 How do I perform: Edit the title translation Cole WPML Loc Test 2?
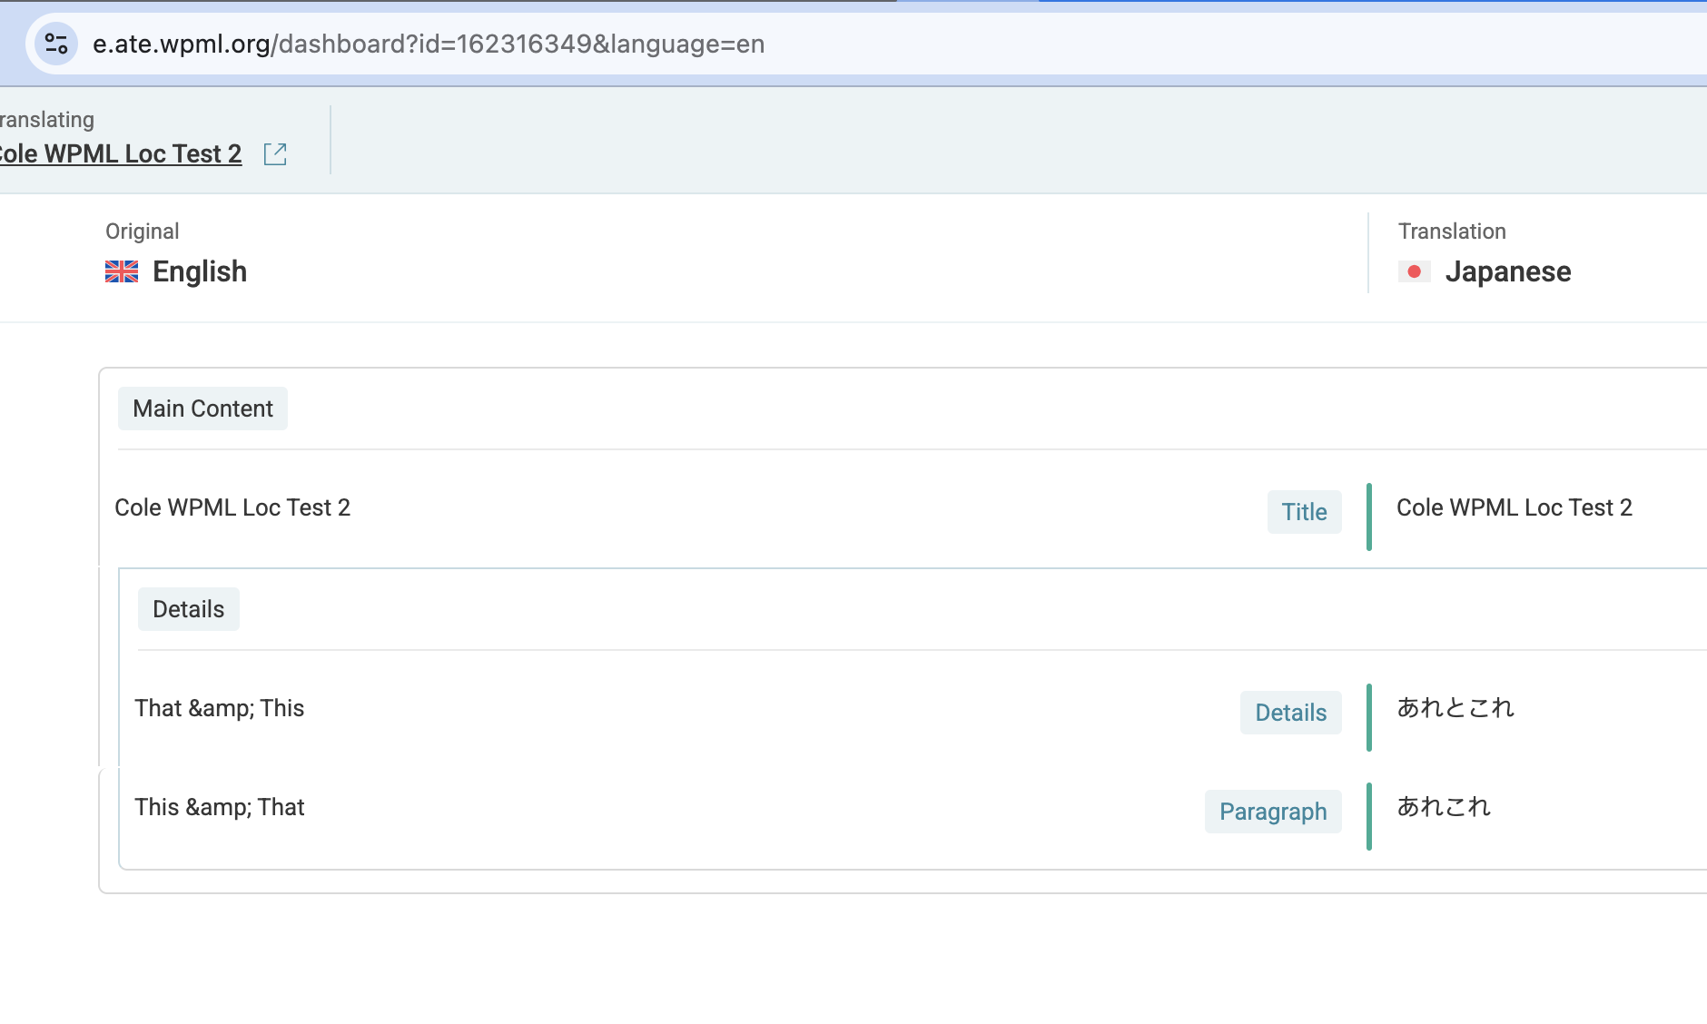pyautogui.click(x=1515, y=507)
